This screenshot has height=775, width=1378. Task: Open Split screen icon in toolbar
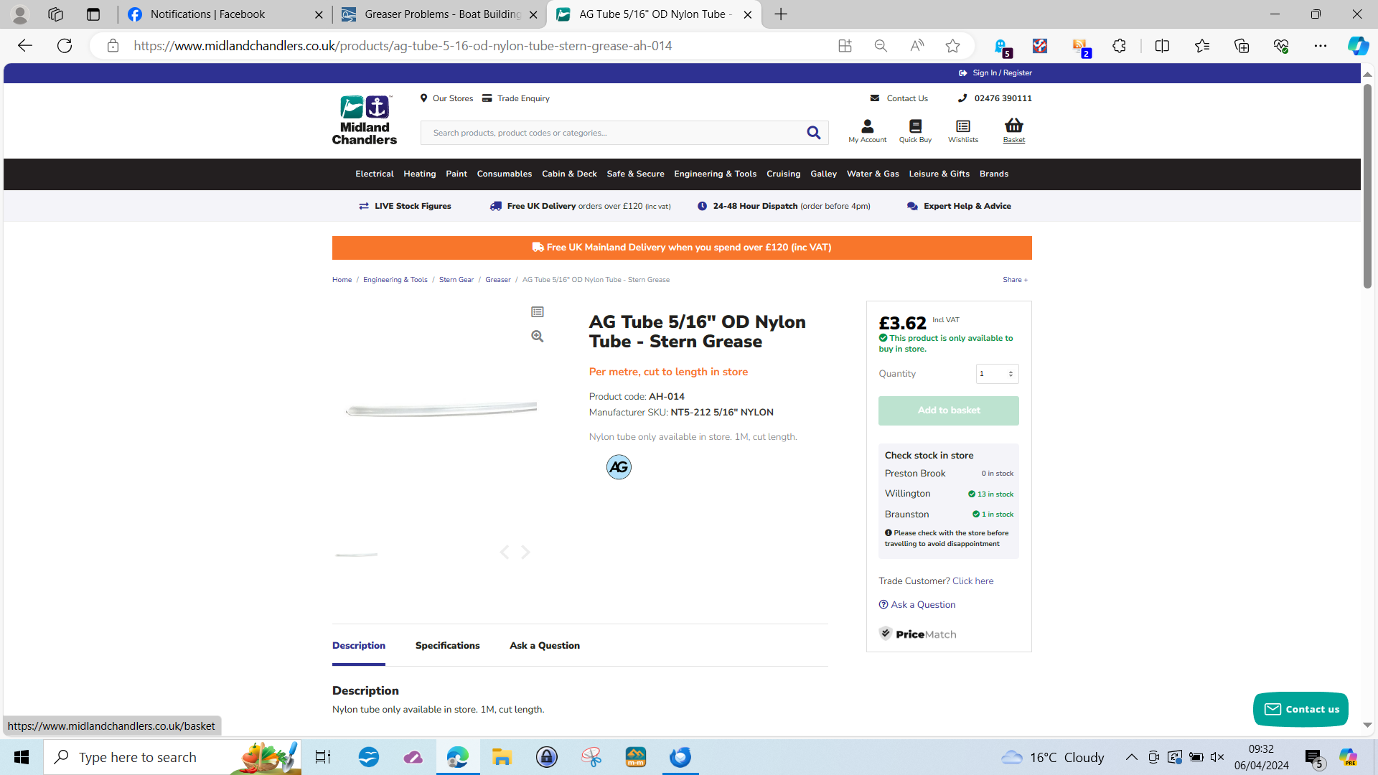point(1162,46)
